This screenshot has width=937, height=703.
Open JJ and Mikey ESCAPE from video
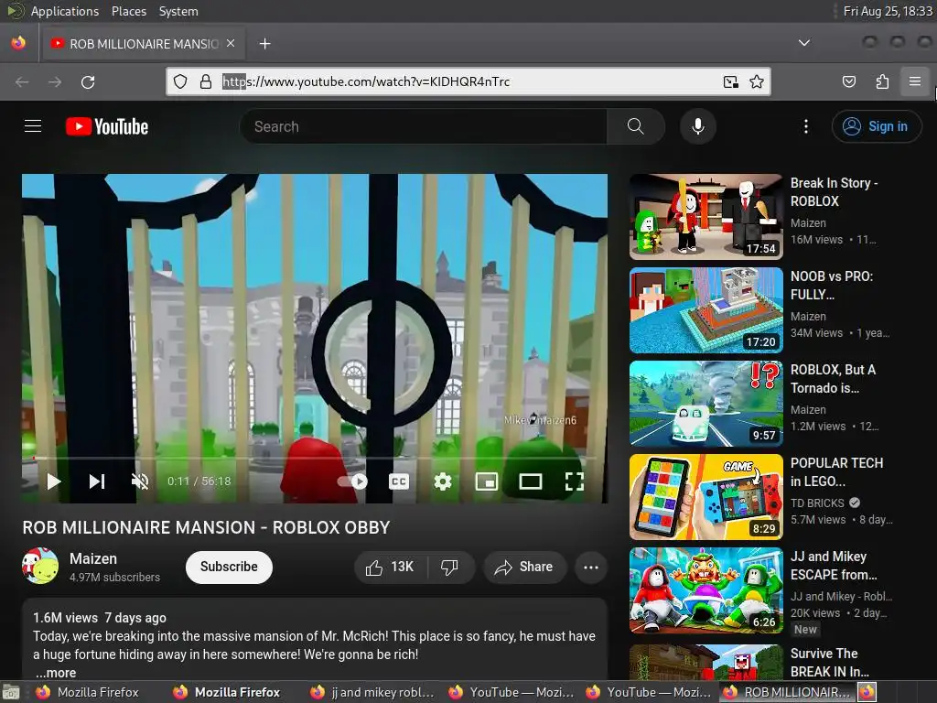pos(705,590)
